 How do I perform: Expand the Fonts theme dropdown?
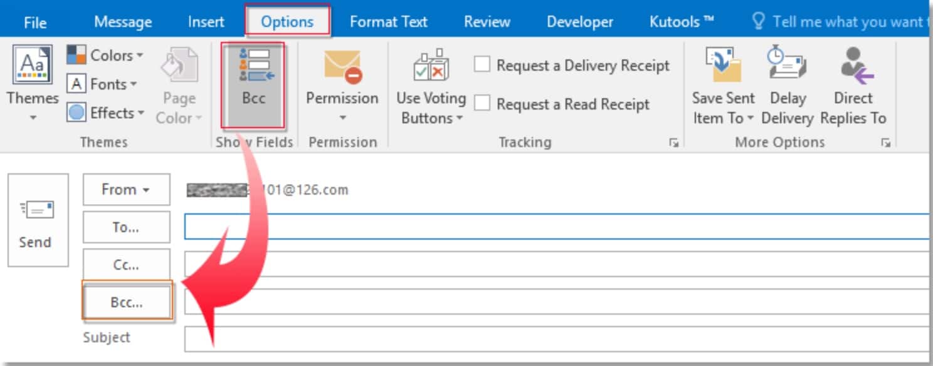tap(102, 84)
